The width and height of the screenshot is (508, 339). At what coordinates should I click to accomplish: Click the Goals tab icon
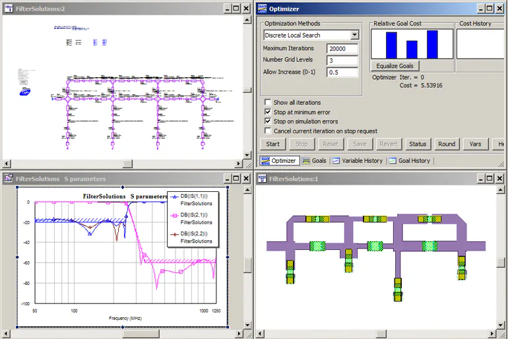[306, 160]
